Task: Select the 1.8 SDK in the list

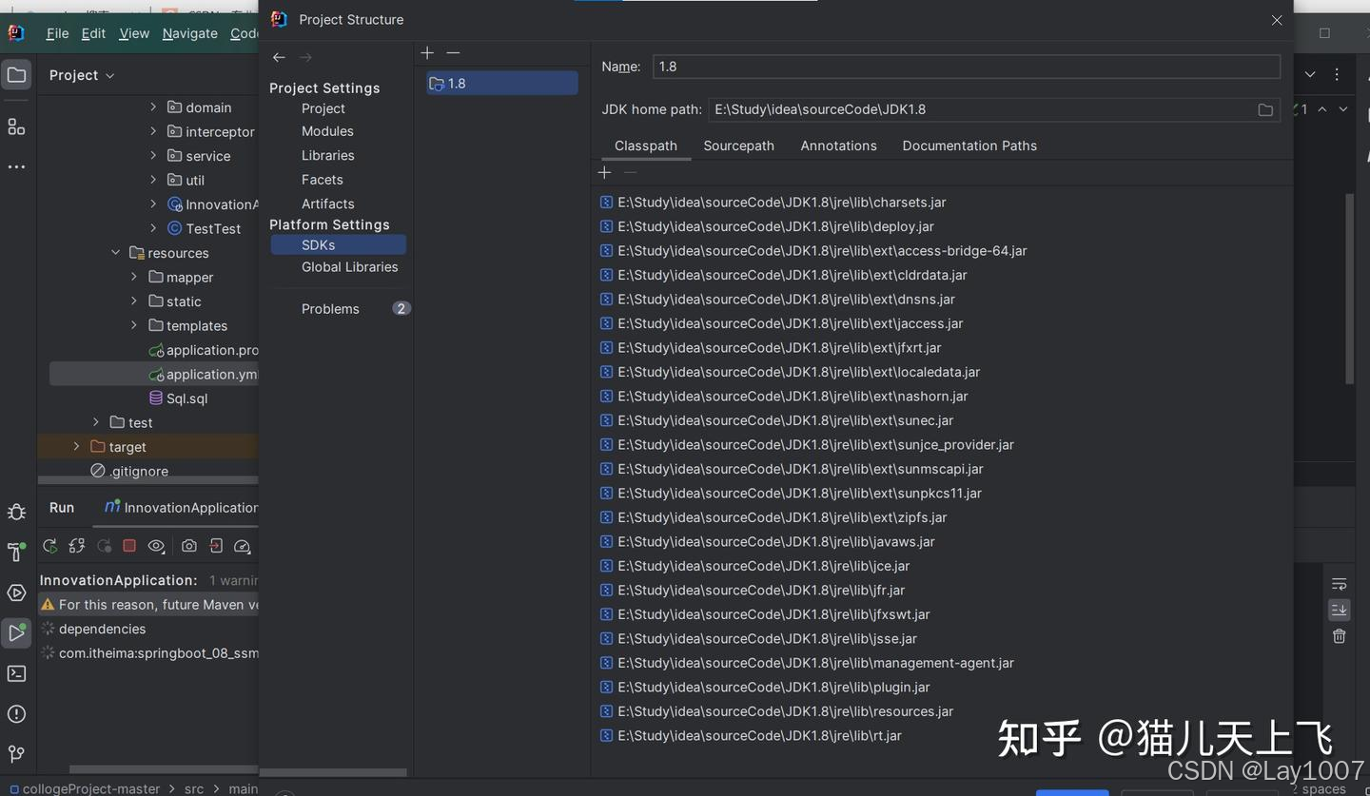Action: [x=502, y=84]
